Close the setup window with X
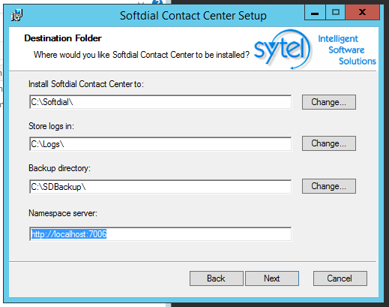The height and width of the screenshot is (307, 389). pos(363,12)
